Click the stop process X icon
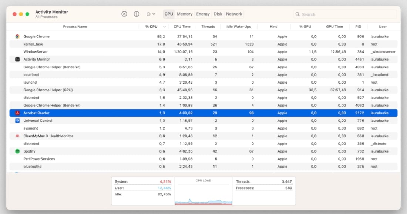This screenshot has height=214, width=407. pyautogui.click(x=124, y=14)
